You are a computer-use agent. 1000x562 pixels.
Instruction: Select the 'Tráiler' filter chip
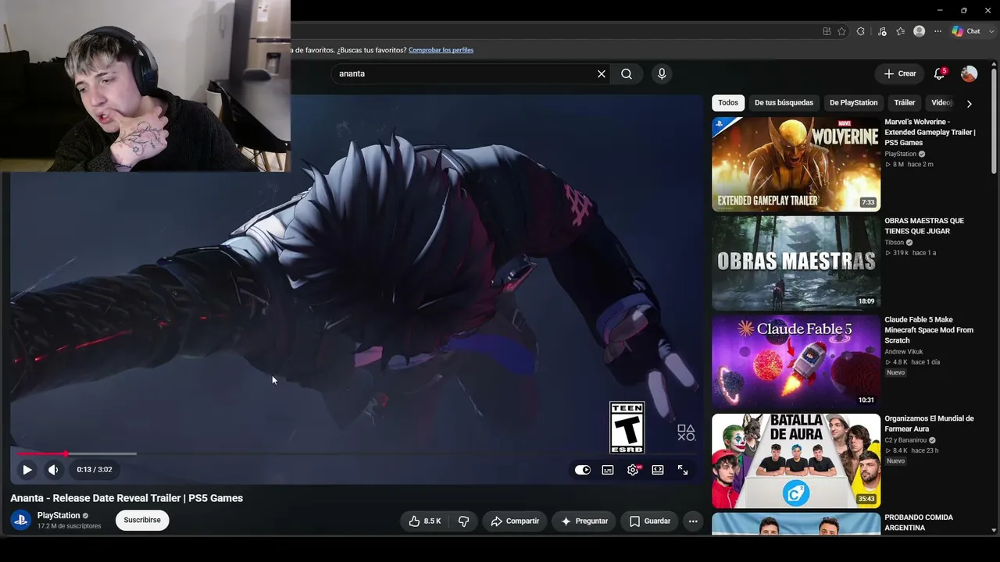(905, 103)
